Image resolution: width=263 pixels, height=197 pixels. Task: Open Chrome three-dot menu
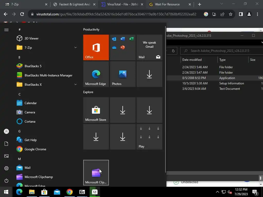point(257,14)
